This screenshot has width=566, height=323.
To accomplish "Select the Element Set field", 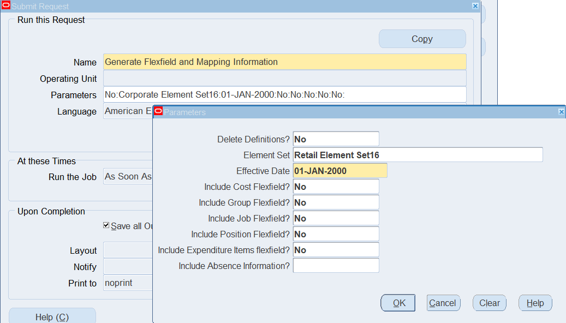I will 418,155.
